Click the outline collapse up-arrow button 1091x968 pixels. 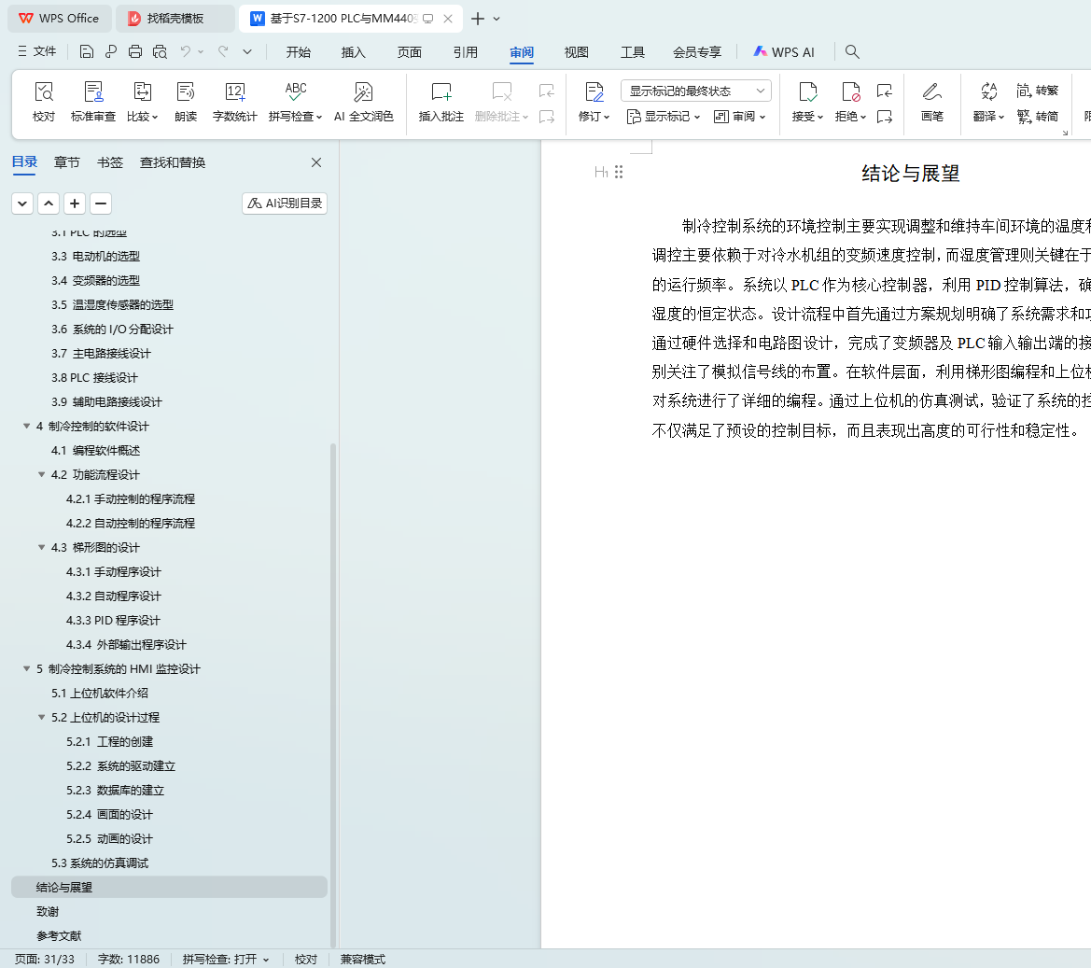coord(49,203)
